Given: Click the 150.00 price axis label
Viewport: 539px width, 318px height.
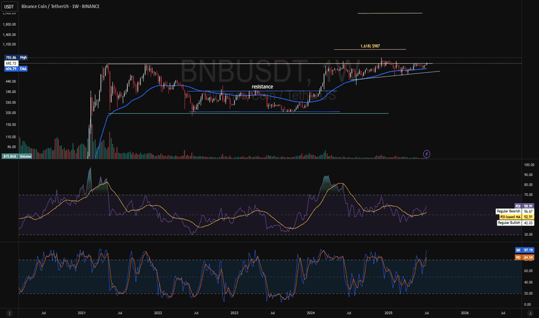Looking at the screenshot, I should 10,125.
